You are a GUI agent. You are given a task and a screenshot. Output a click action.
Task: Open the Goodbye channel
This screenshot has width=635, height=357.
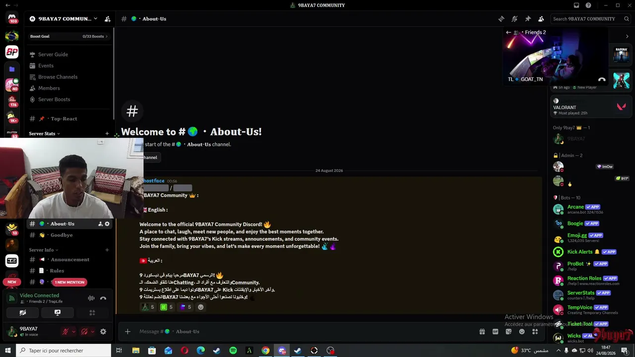tap(68, 235)
